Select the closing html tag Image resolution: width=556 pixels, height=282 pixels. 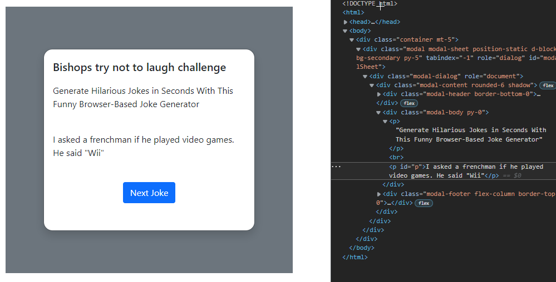pos(355,257)
